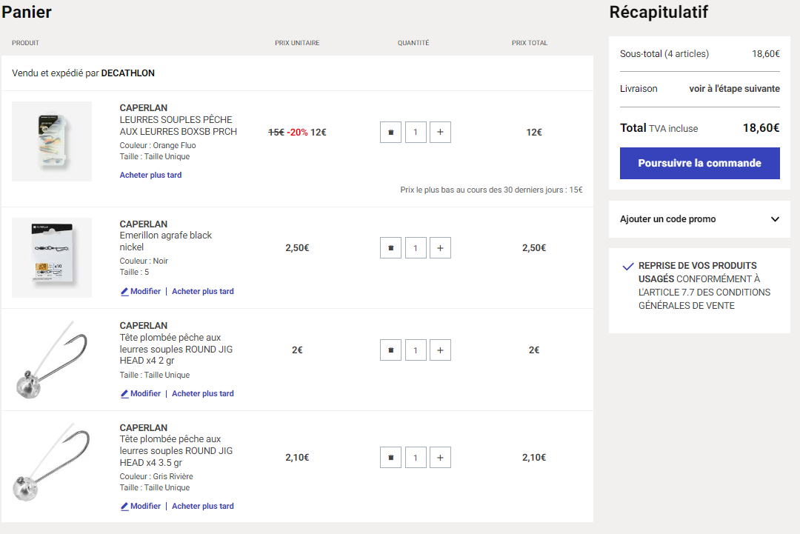
Task: Focus the quantity field for JIG HEAD 3.5 gr
Action: pyautogui.click(x=416, y=458)
